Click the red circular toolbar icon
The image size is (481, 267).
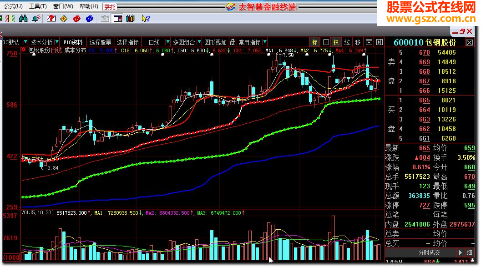pyautogui.click(x=77, y=19)
